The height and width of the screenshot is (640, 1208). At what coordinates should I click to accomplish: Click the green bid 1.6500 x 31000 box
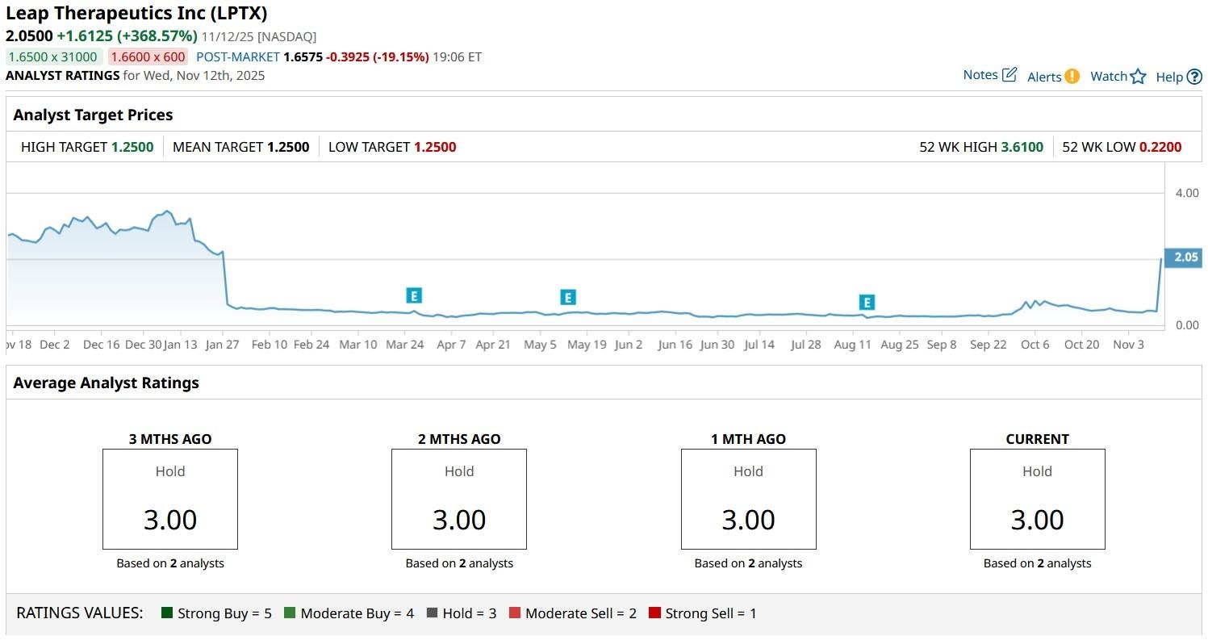[x=53, y=56]
